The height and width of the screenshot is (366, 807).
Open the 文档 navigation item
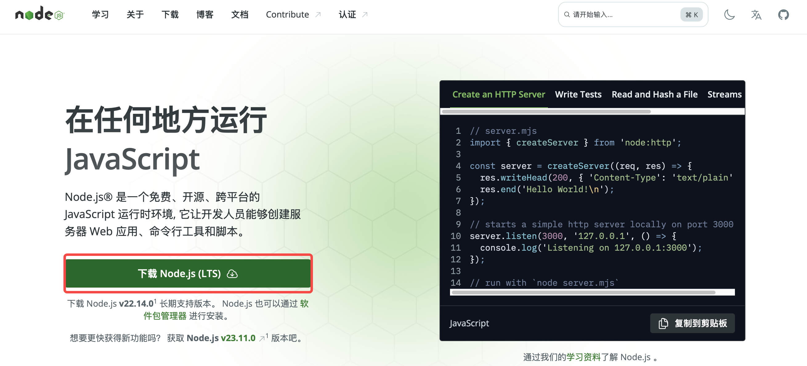coord(240,14)
